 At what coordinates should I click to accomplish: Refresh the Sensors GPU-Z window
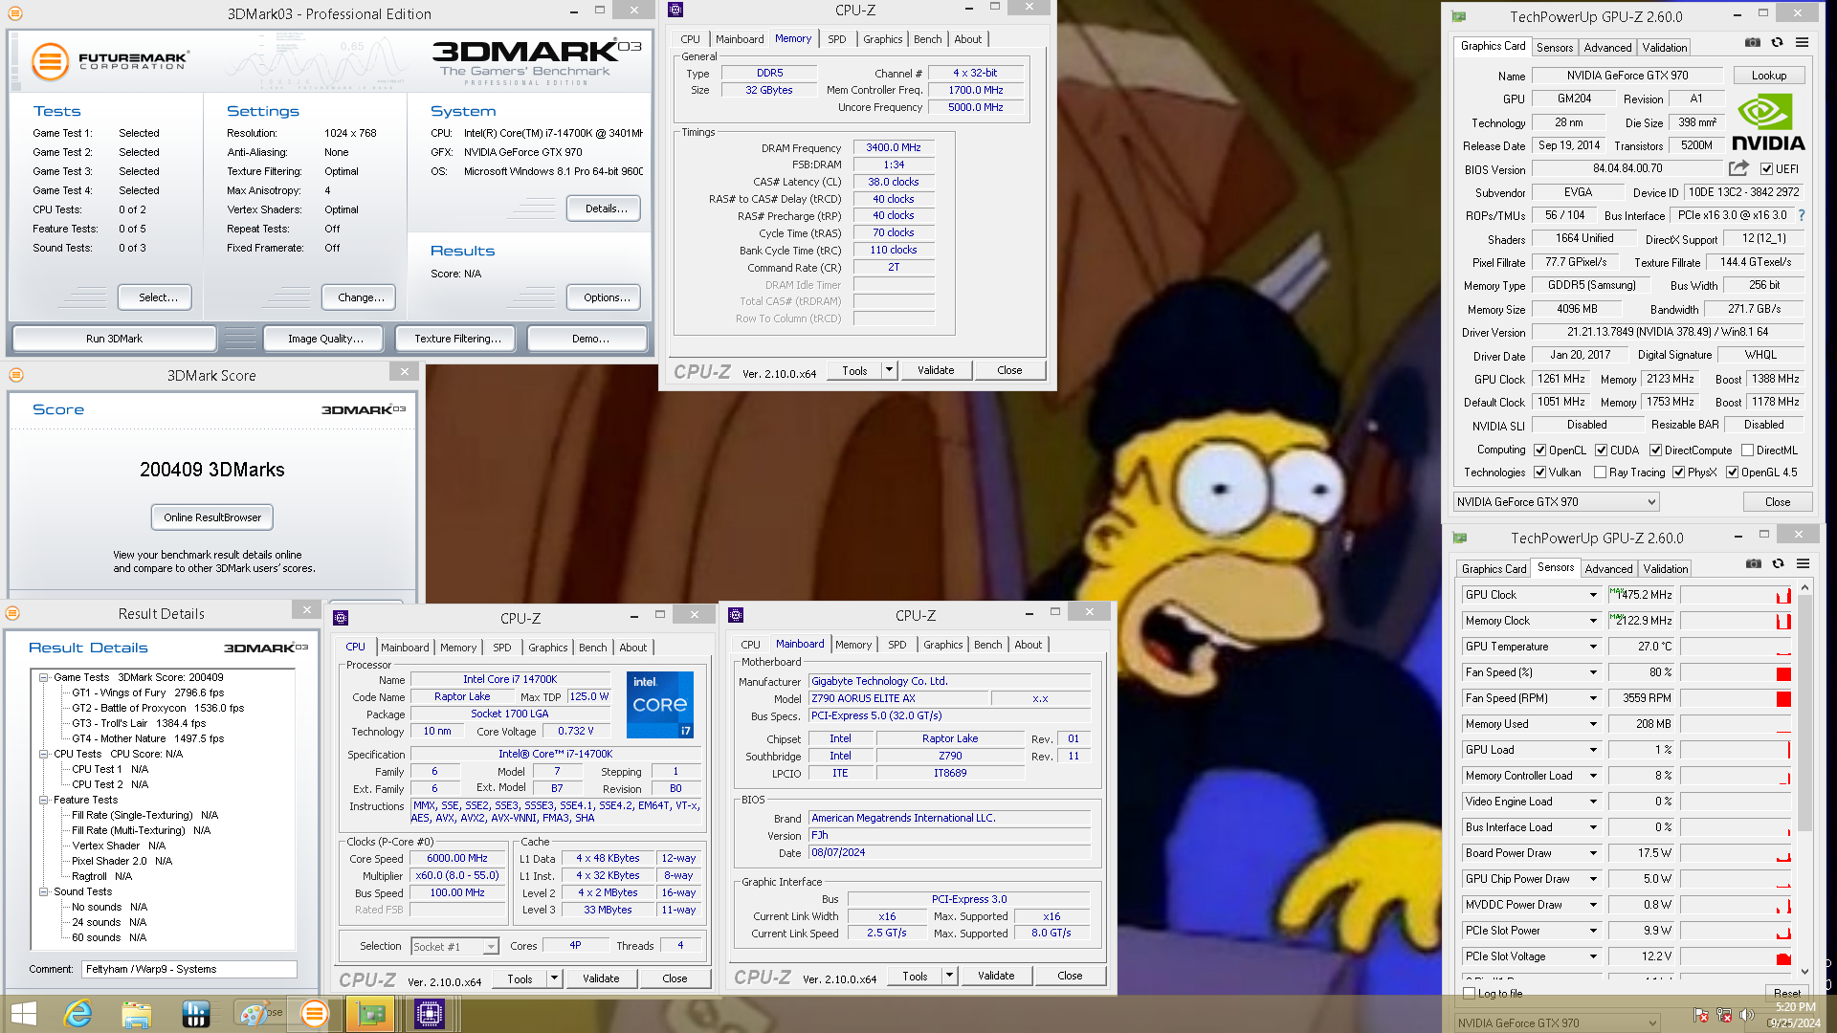pyautogui.click(x=1778, y=564)
